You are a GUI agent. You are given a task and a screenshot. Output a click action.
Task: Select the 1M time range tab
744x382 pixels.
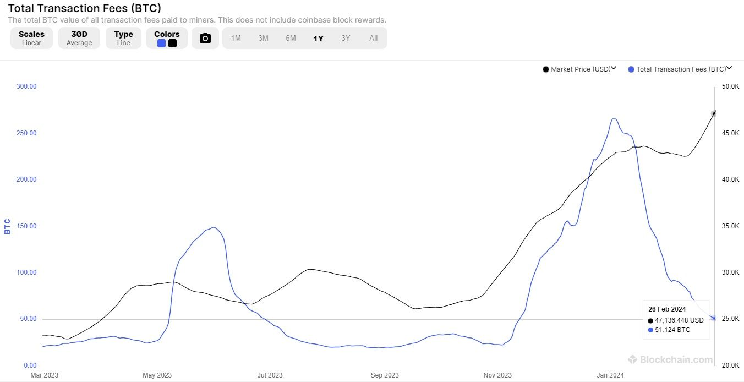236,38
